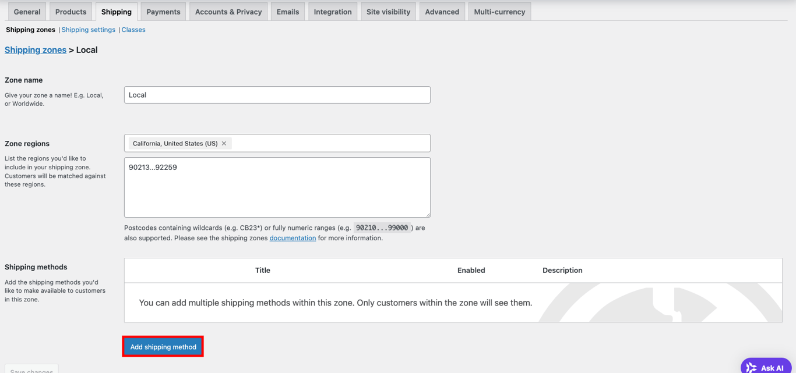
Task: Open the General settings tab
Action: 27,11
